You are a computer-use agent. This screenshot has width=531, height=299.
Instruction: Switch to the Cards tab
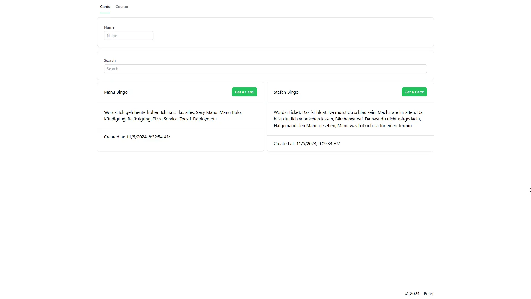pos(105,7)
